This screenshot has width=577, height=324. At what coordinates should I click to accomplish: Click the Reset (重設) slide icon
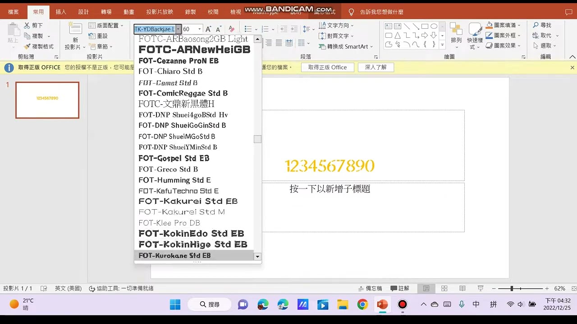click(92, 36)
